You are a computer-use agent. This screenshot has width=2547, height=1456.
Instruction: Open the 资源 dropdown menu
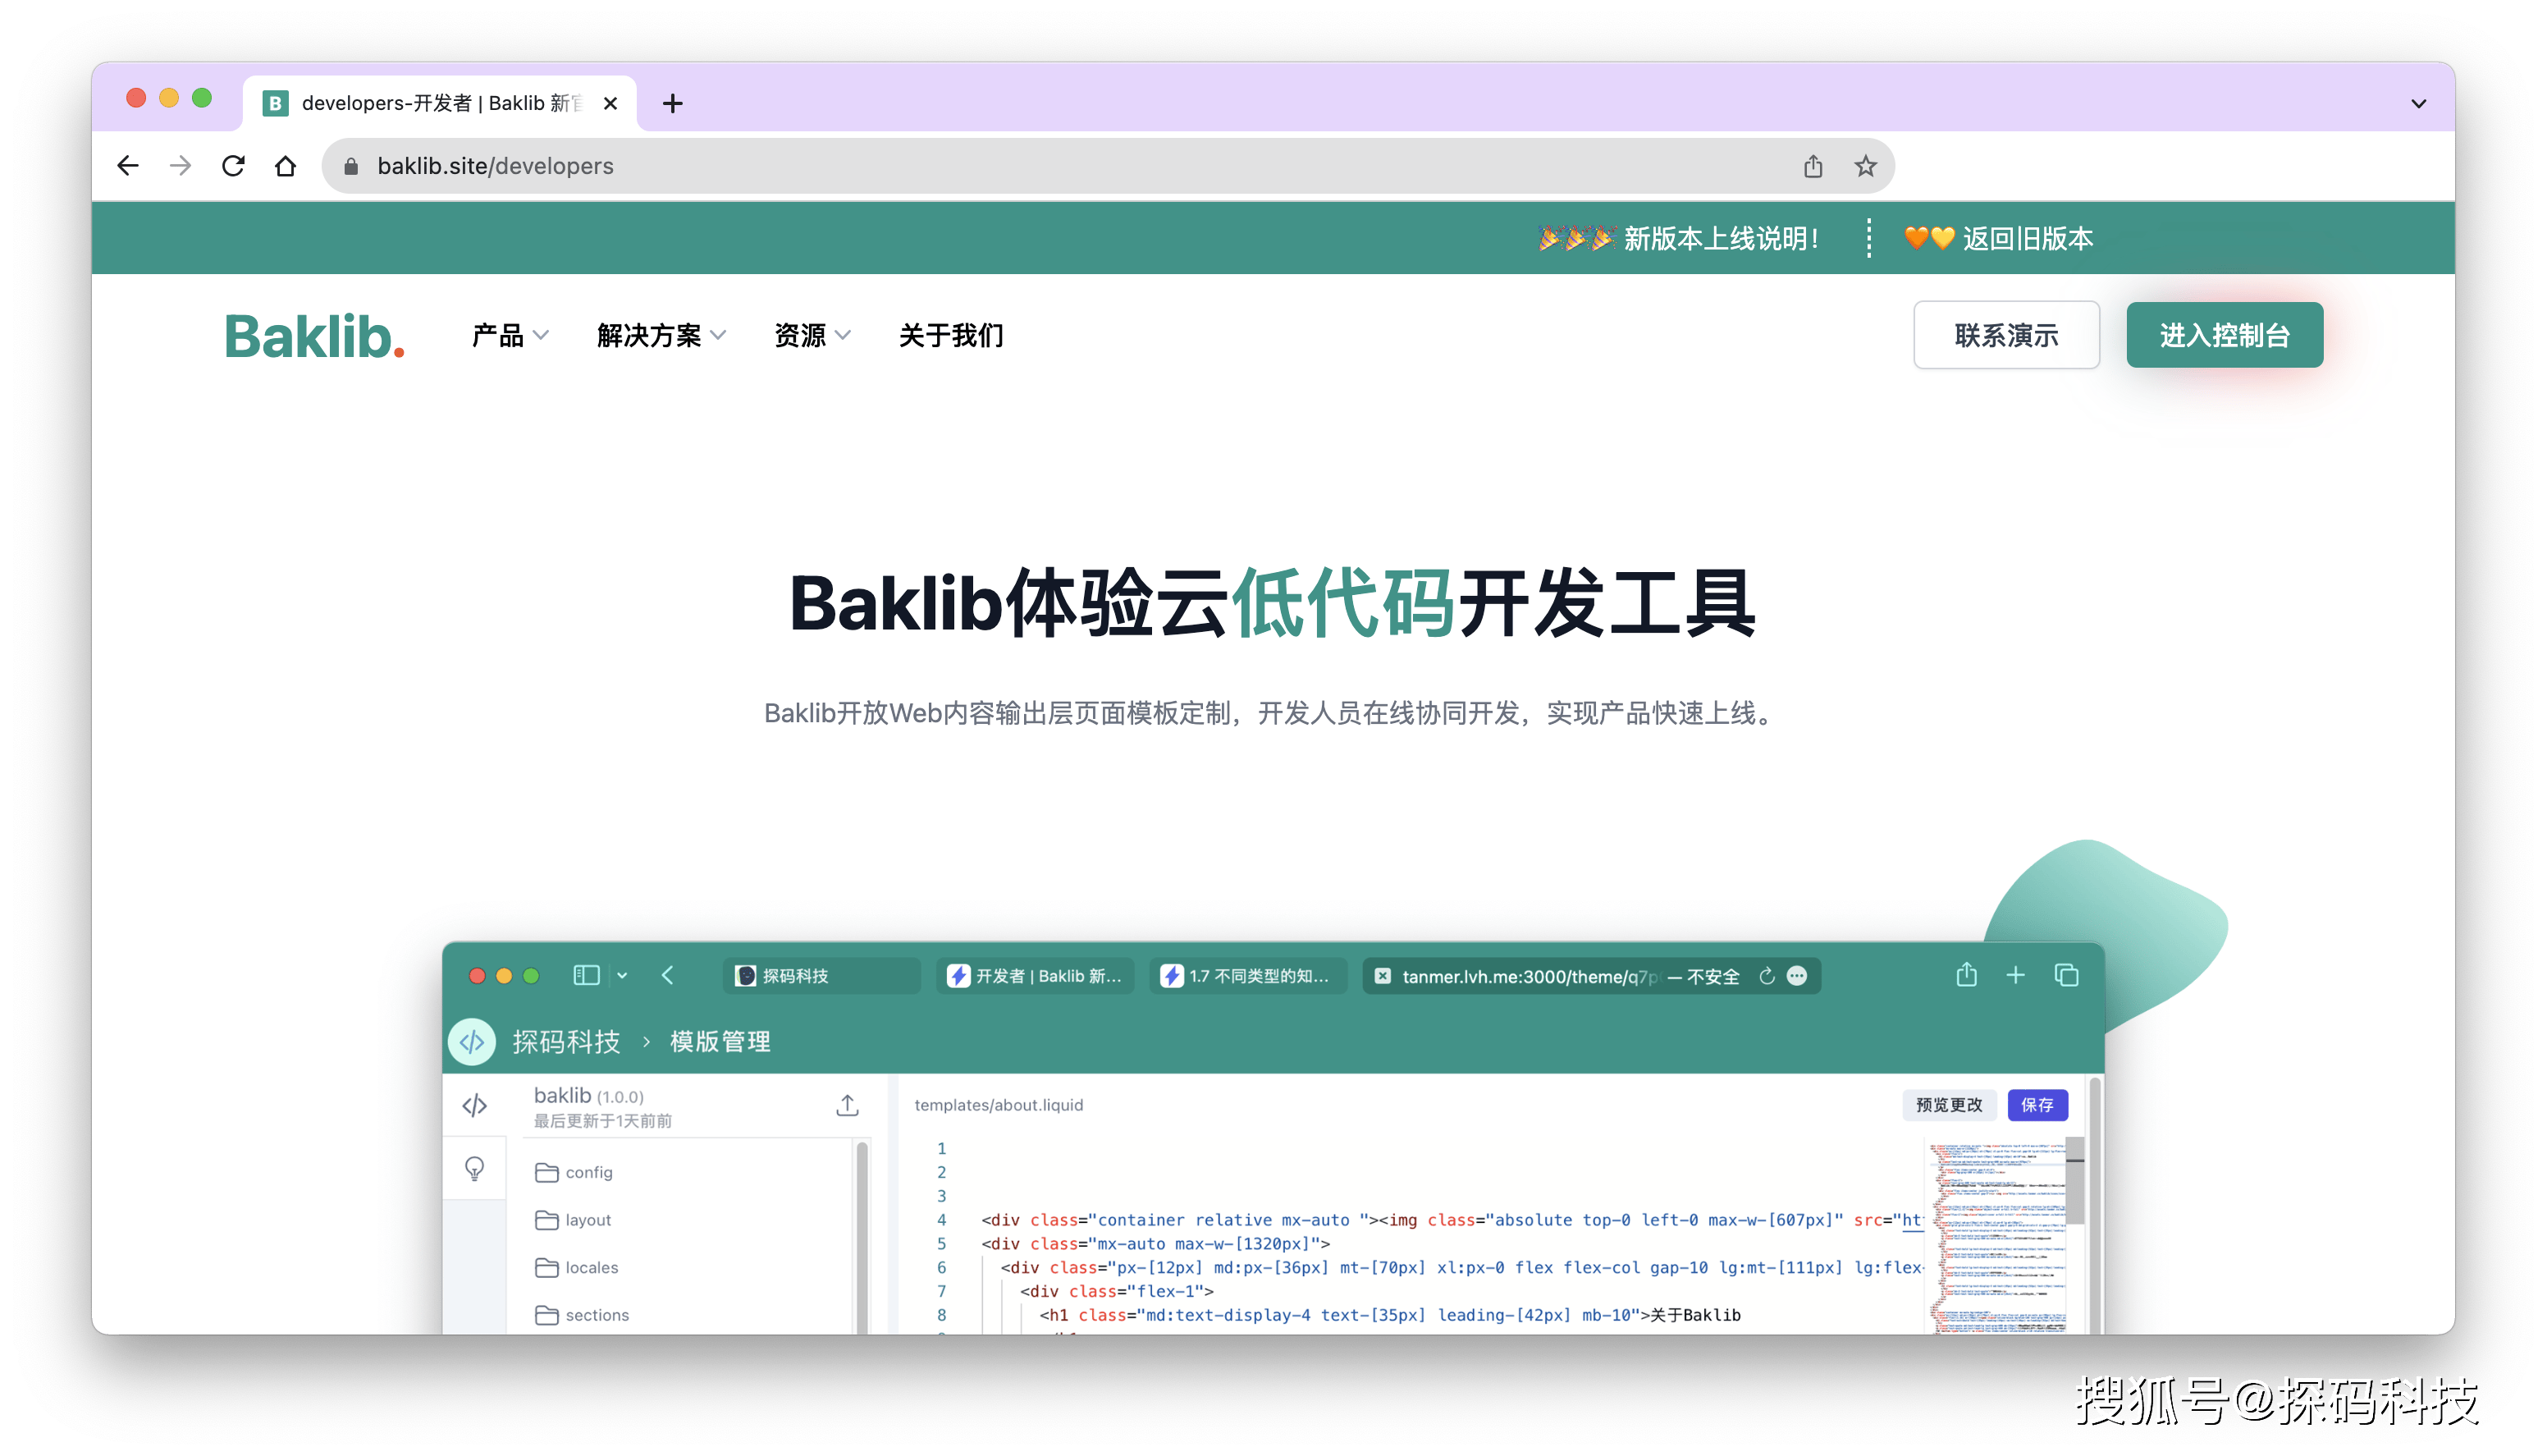812,336
